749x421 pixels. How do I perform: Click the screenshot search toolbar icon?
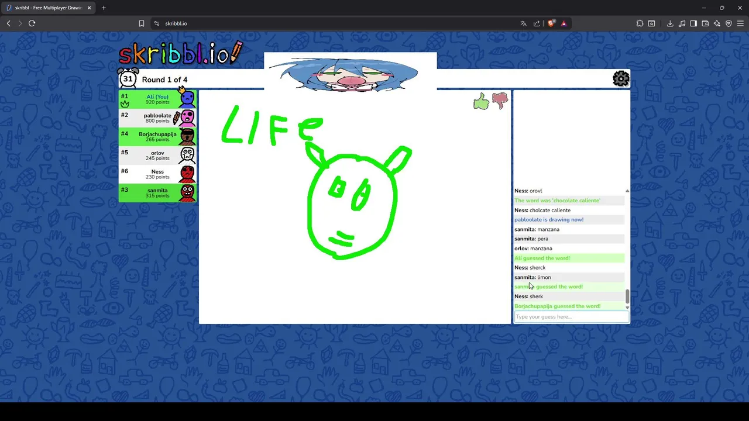651,23
